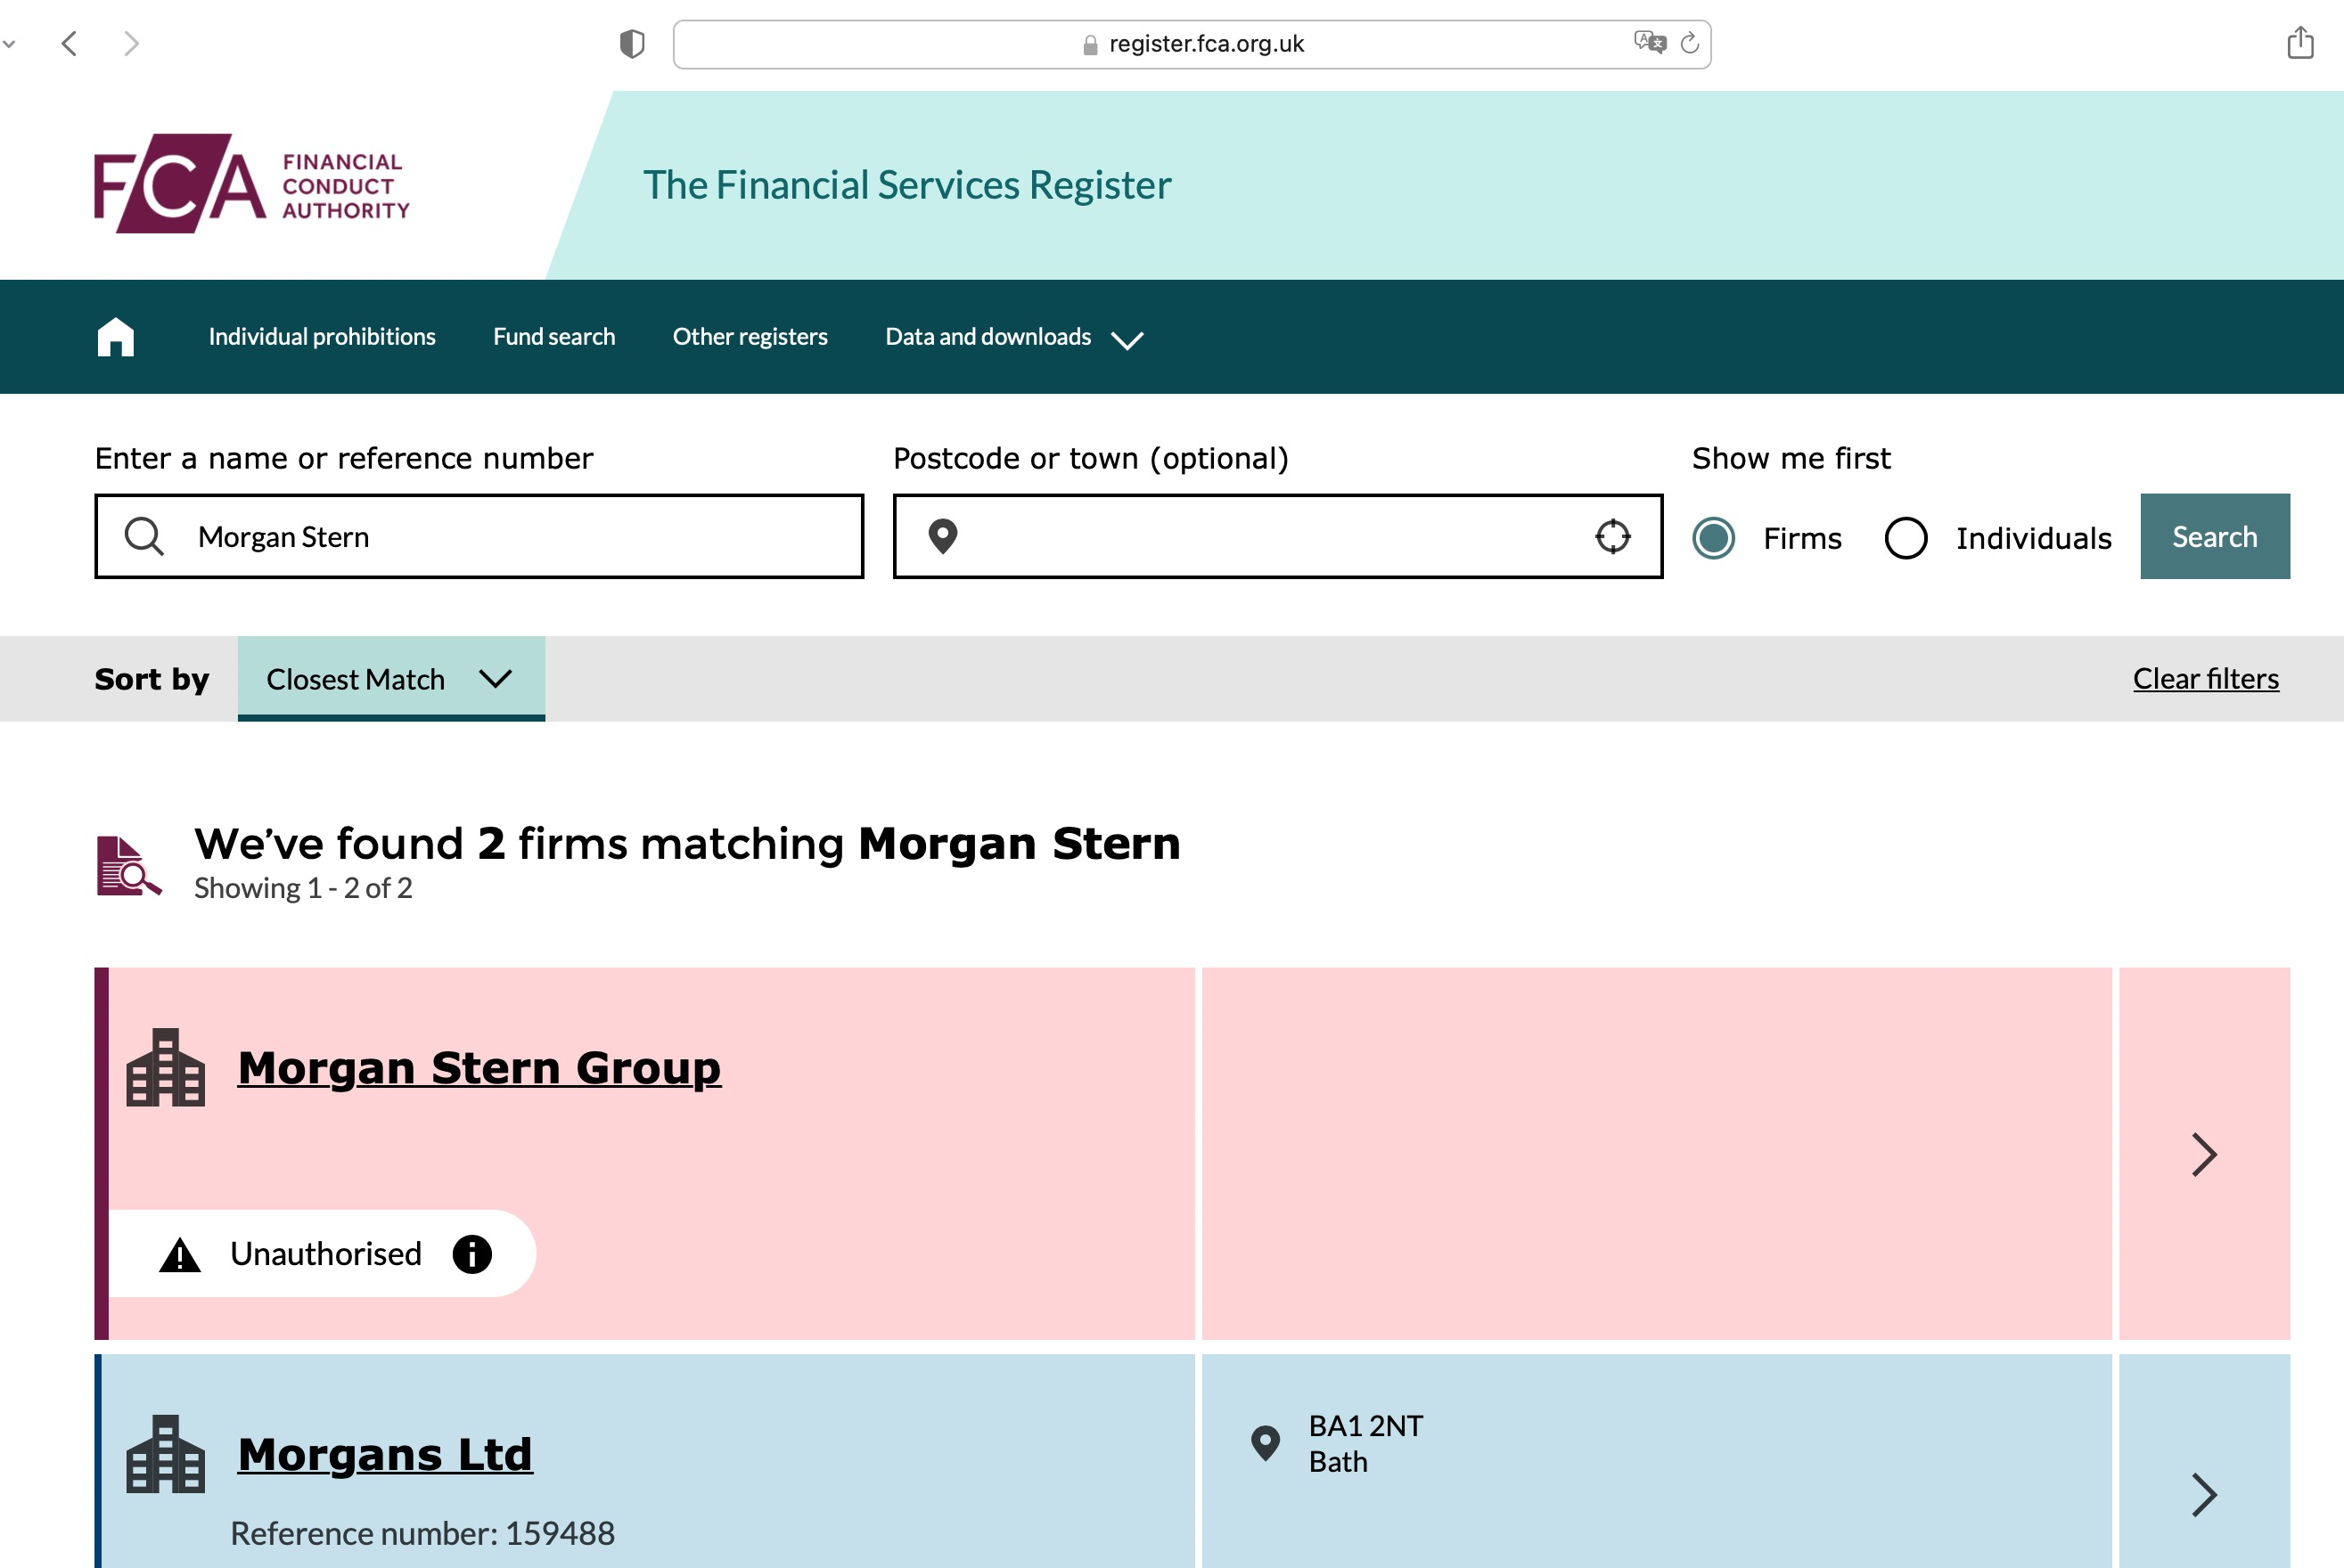The width and height of the screenshot is (2344, 1568).
Task: Open Individual prohibitions menu item
Action: pos(322,337)
